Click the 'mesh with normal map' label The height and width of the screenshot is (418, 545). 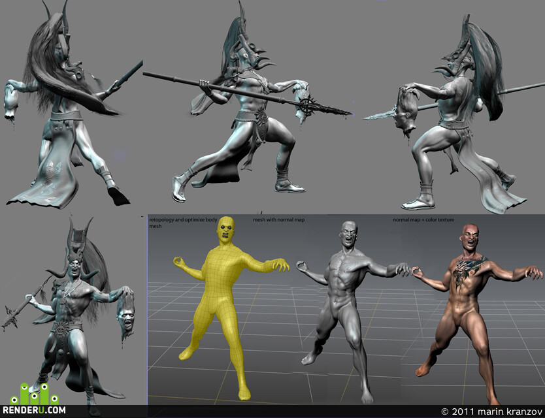[279, 219]
